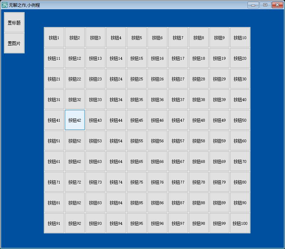285x249 pixels.
Task: Click 按钮41
Action: pos(54,120)
